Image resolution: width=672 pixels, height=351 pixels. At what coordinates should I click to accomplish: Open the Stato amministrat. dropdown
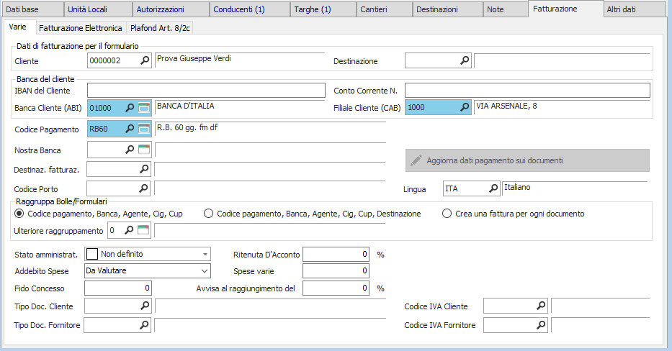tap(205, 254)
